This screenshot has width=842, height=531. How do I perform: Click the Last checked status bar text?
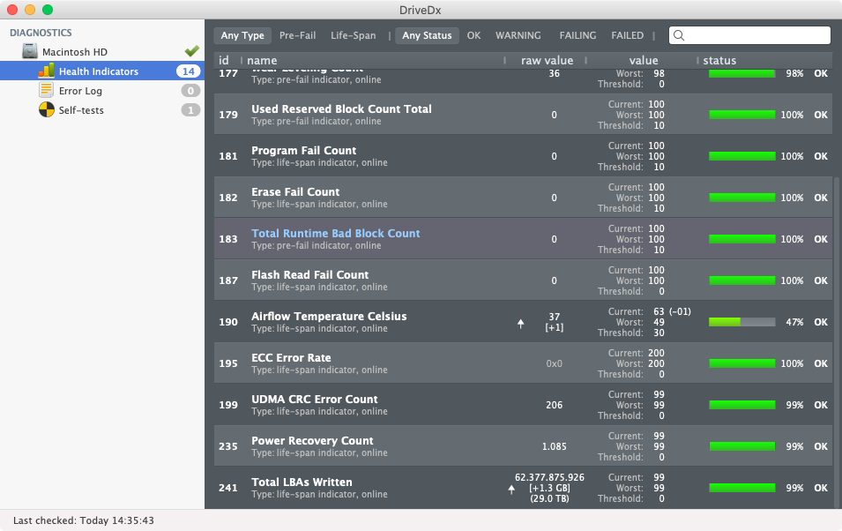83,520
